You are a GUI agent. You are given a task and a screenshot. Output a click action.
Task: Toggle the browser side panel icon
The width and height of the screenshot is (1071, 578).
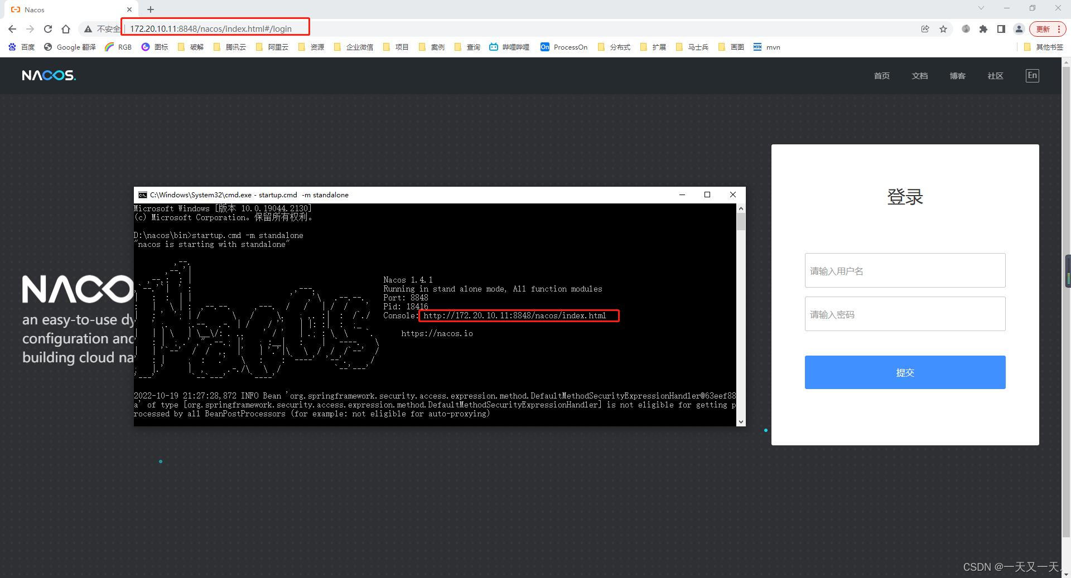[1001, 29]
